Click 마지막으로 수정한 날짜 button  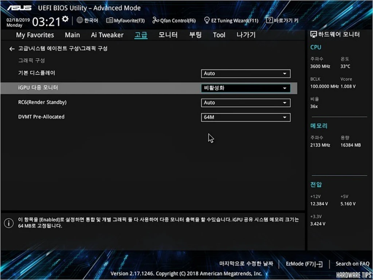coord(246,264)
